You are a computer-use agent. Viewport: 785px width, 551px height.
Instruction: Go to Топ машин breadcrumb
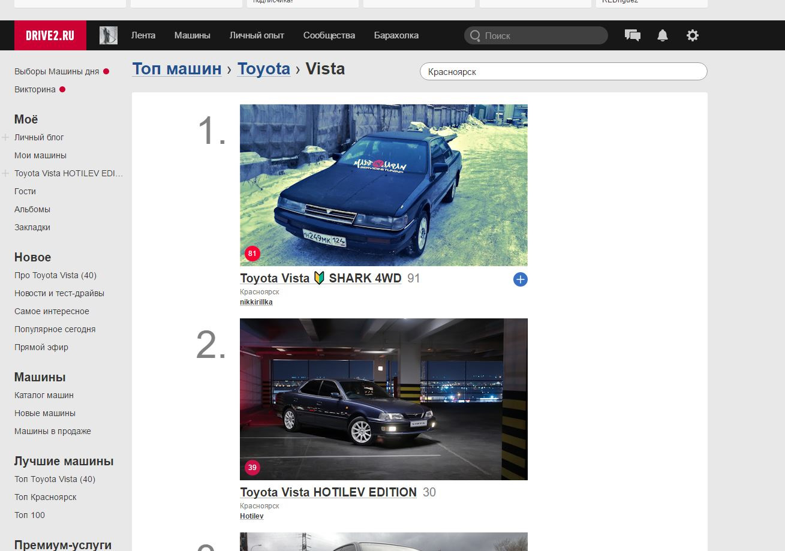[177, 69]
